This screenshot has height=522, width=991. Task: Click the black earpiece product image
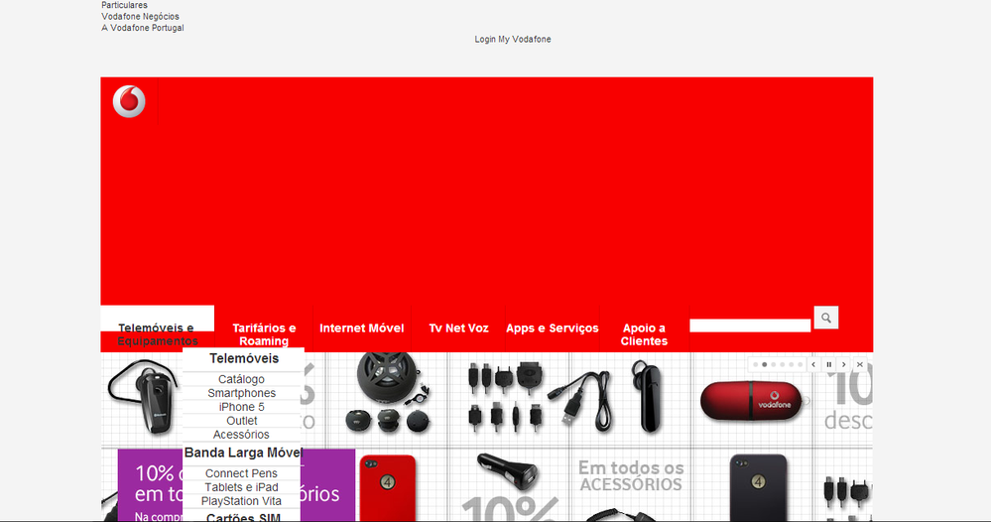click(648, 396)
